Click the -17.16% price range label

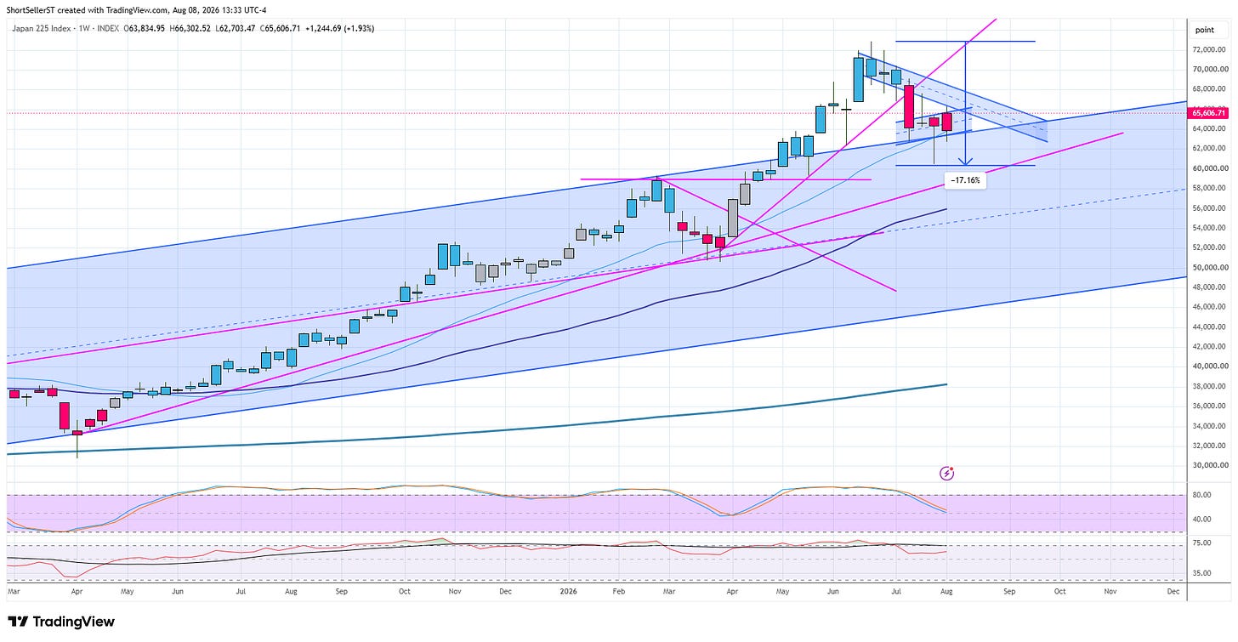tap(964, 180)
